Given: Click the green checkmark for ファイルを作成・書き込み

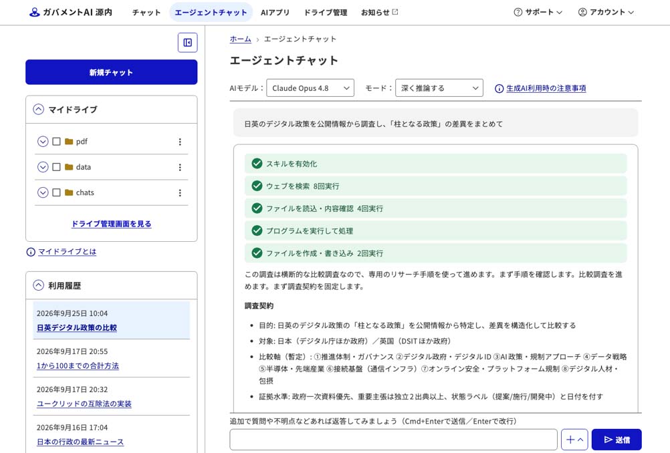Looking at the screenshot, I should tap(257, 253).
